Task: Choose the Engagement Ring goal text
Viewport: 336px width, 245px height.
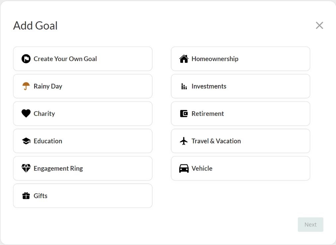Action: tap(58, 168)
